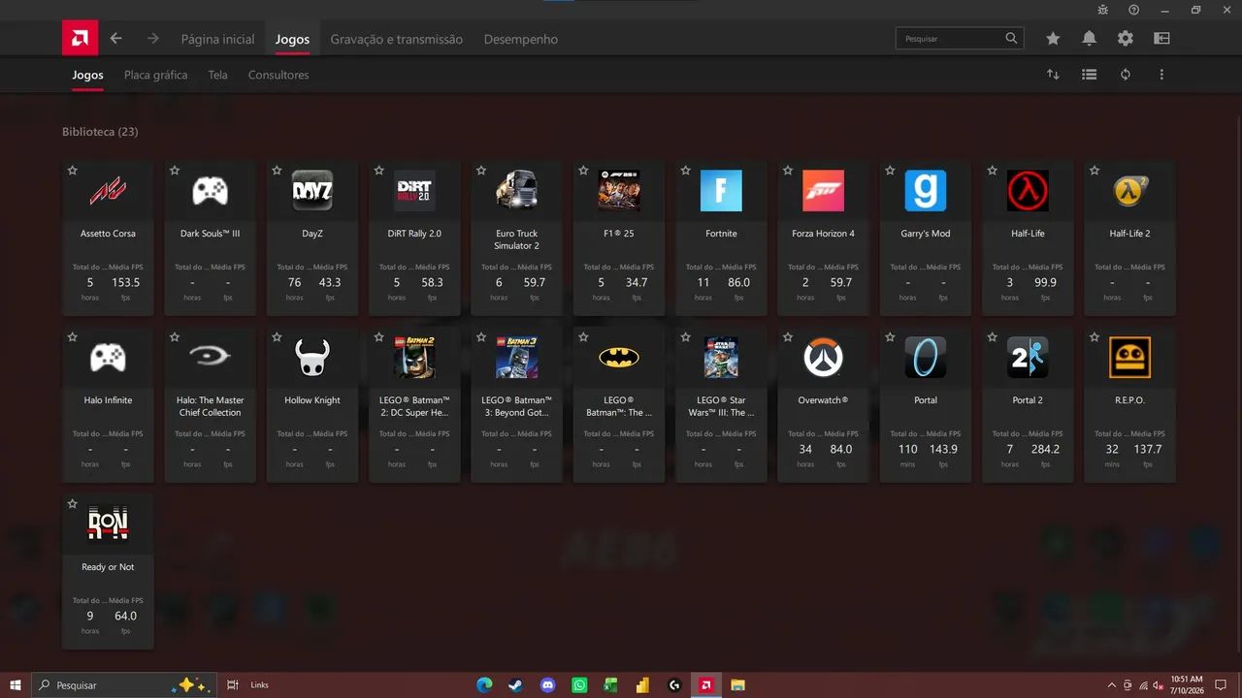The width and height of the screenshot is (1242, 698).
Task: Click the Biblioteca (23) heading
Action: (x=100, y=132)
